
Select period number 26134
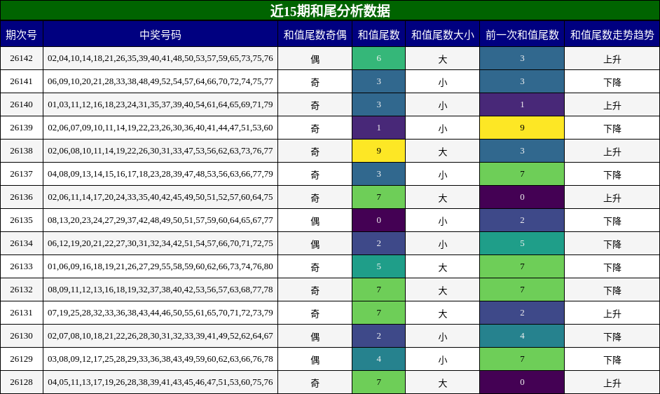tap(22, 243)
